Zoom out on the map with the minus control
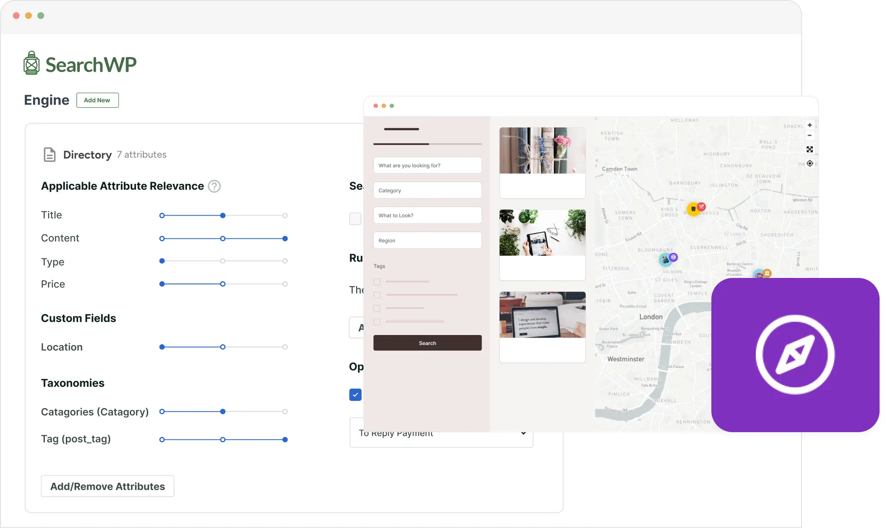The image size is (887, 528). pos(809,135)
